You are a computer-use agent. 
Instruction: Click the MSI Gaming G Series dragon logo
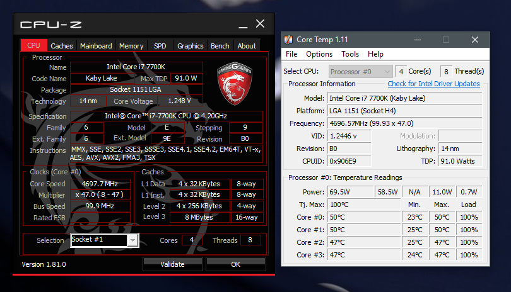[235, 83]
